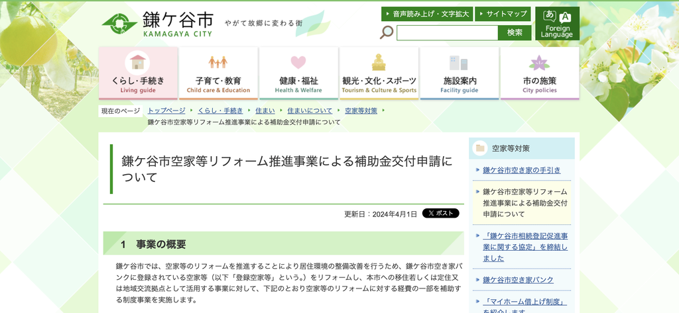This screenshot has width=679, height=313.
Task: Focus the site search text field
Action: coord(448,33)
